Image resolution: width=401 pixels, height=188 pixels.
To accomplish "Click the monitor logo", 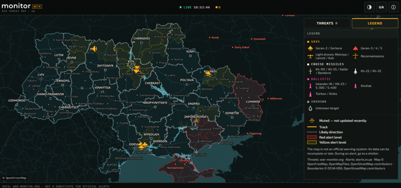I will click(x=16, y=6).
